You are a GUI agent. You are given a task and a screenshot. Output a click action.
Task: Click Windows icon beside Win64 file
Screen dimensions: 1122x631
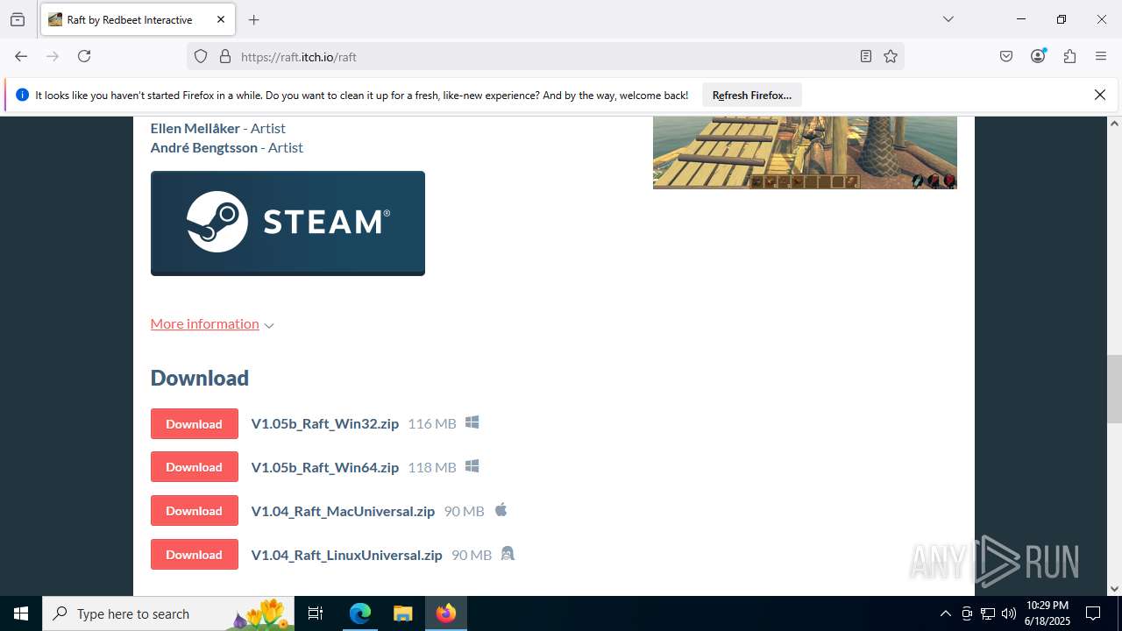[472, 466]
